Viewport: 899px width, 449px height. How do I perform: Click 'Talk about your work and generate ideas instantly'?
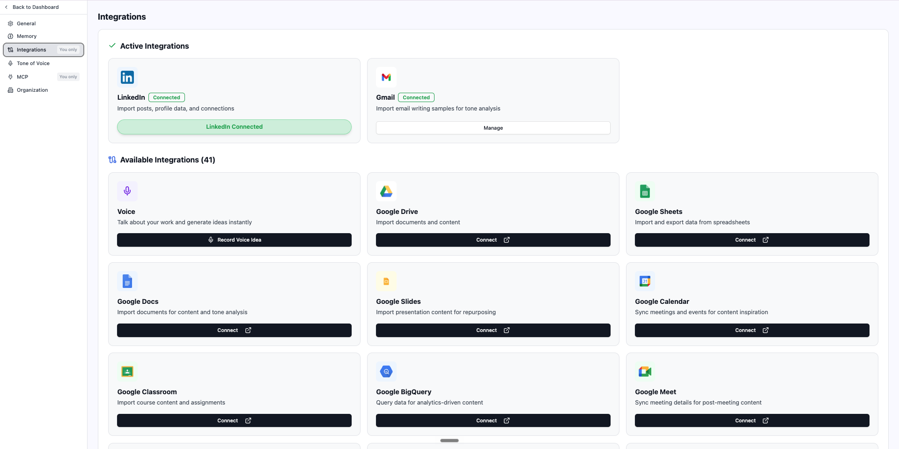pos(184,222)
